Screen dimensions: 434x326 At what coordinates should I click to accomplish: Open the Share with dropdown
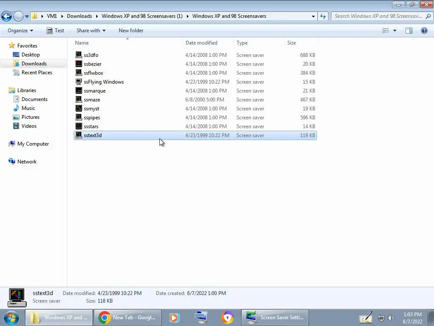(91, 31)
